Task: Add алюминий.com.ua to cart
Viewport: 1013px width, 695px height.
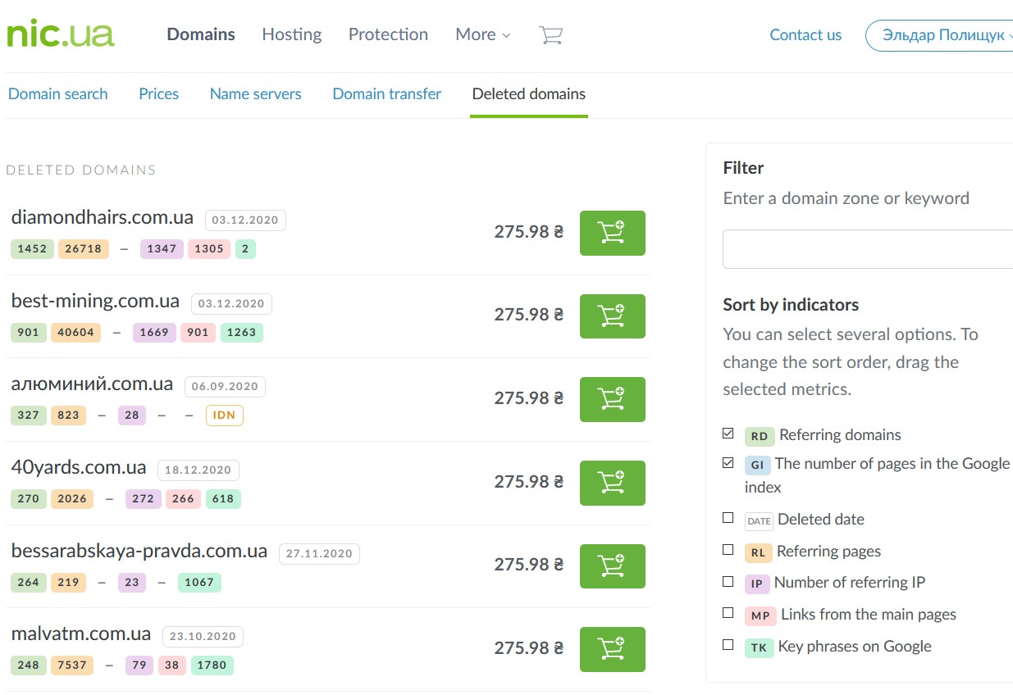Action: 612,399
